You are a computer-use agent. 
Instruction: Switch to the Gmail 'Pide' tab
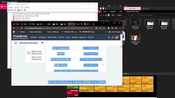click(32, 24)
